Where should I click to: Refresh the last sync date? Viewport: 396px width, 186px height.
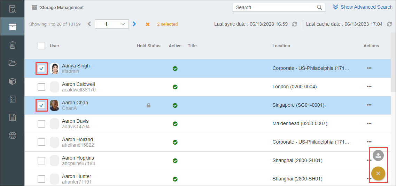click(295, 24)
